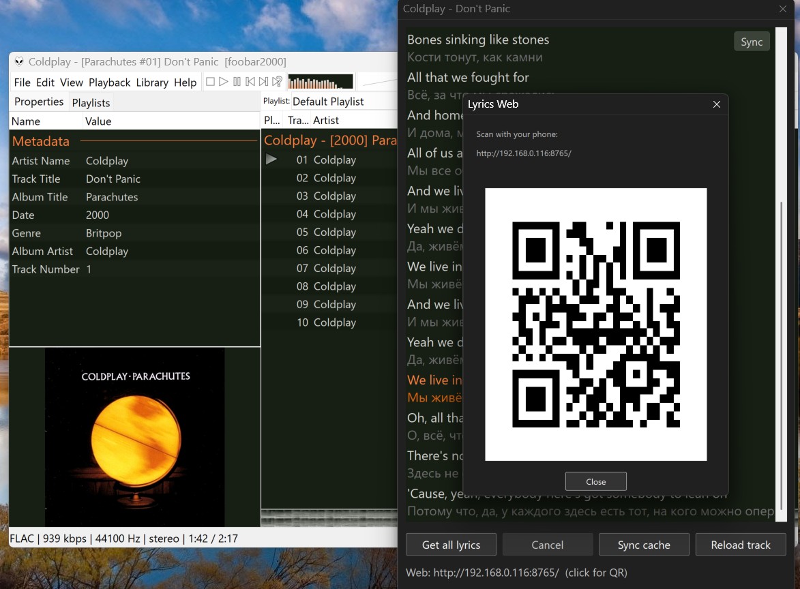Image resolution: width=800 pixels, height=589 pixels.
Task: Close the Coldplay - Don't Panic lyrics window
Action: click(783, 9)
